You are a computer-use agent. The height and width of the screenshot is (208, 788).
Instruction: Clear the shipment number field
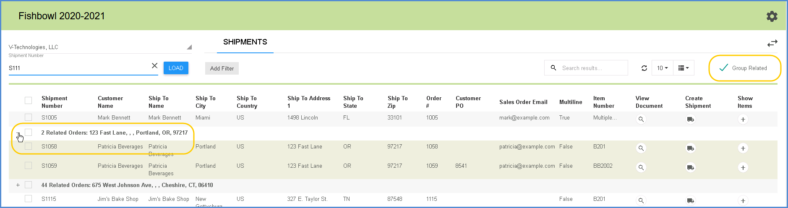154,66
